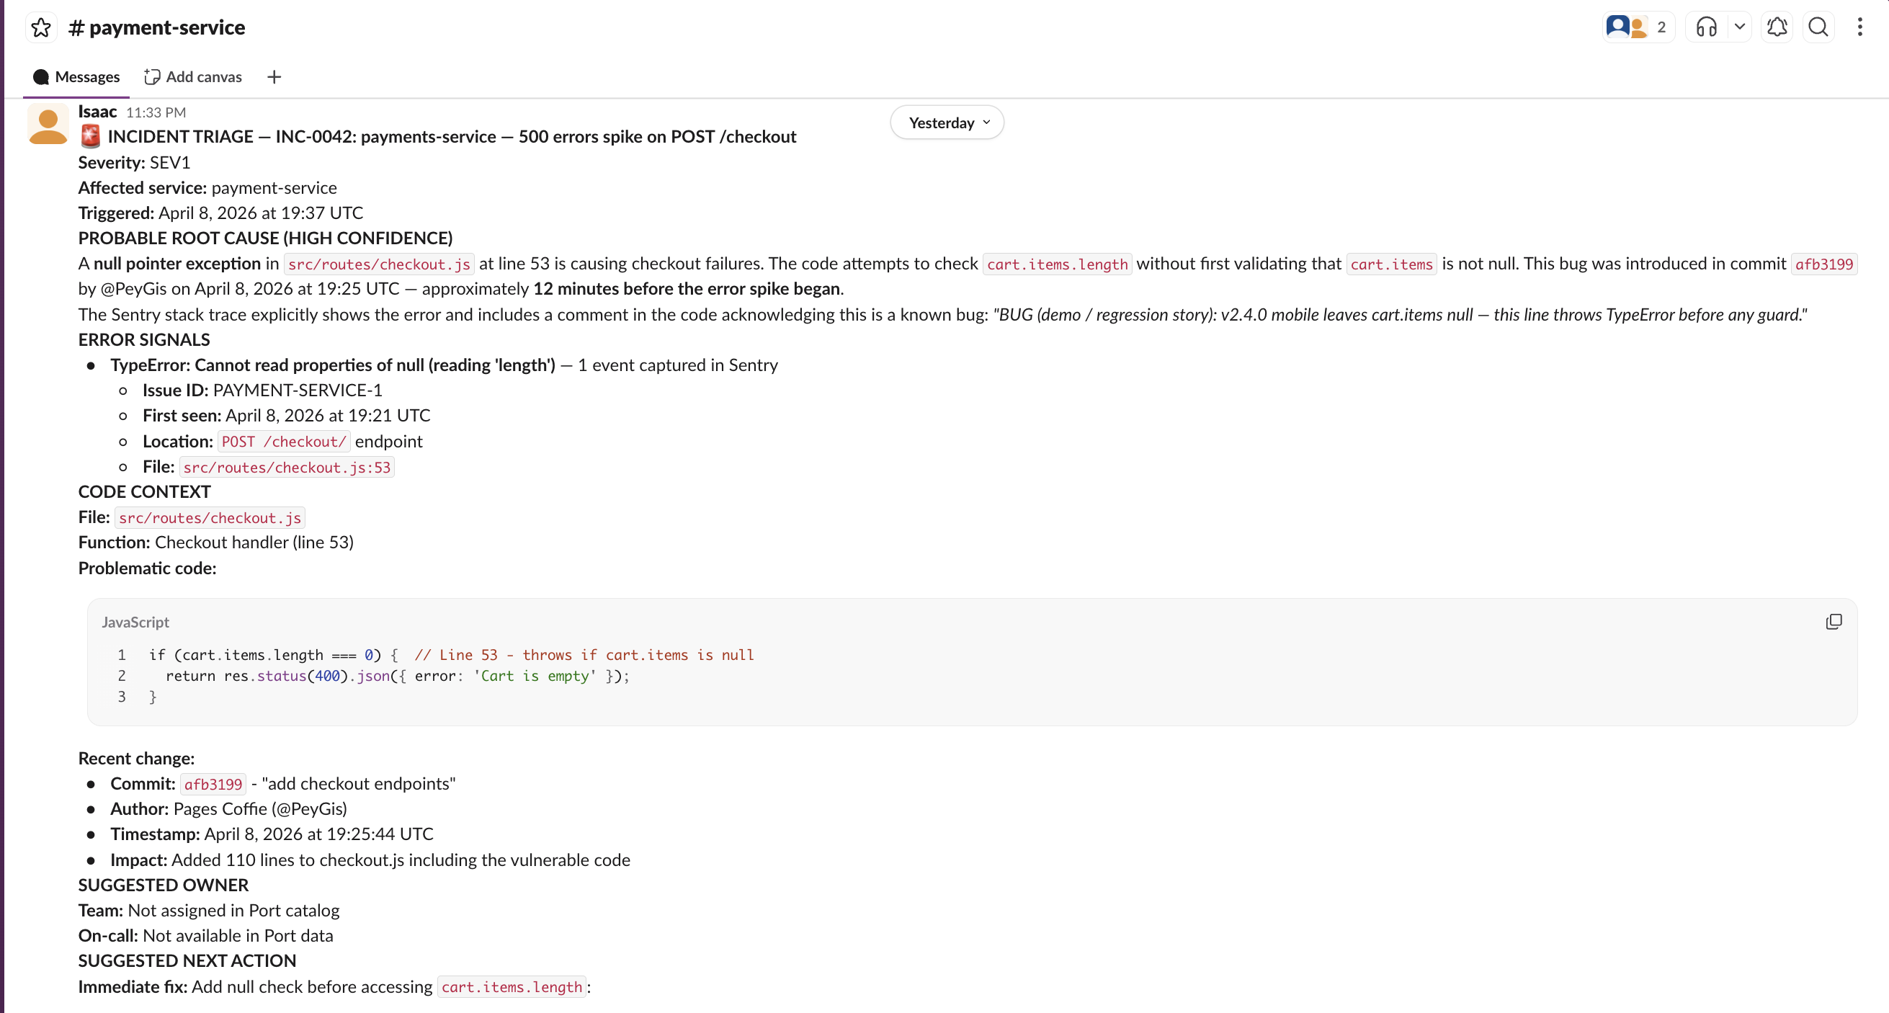This screenshot has height=1013, width=1889.
Task: Click the Isaac sender name
Action: point(97,112)
